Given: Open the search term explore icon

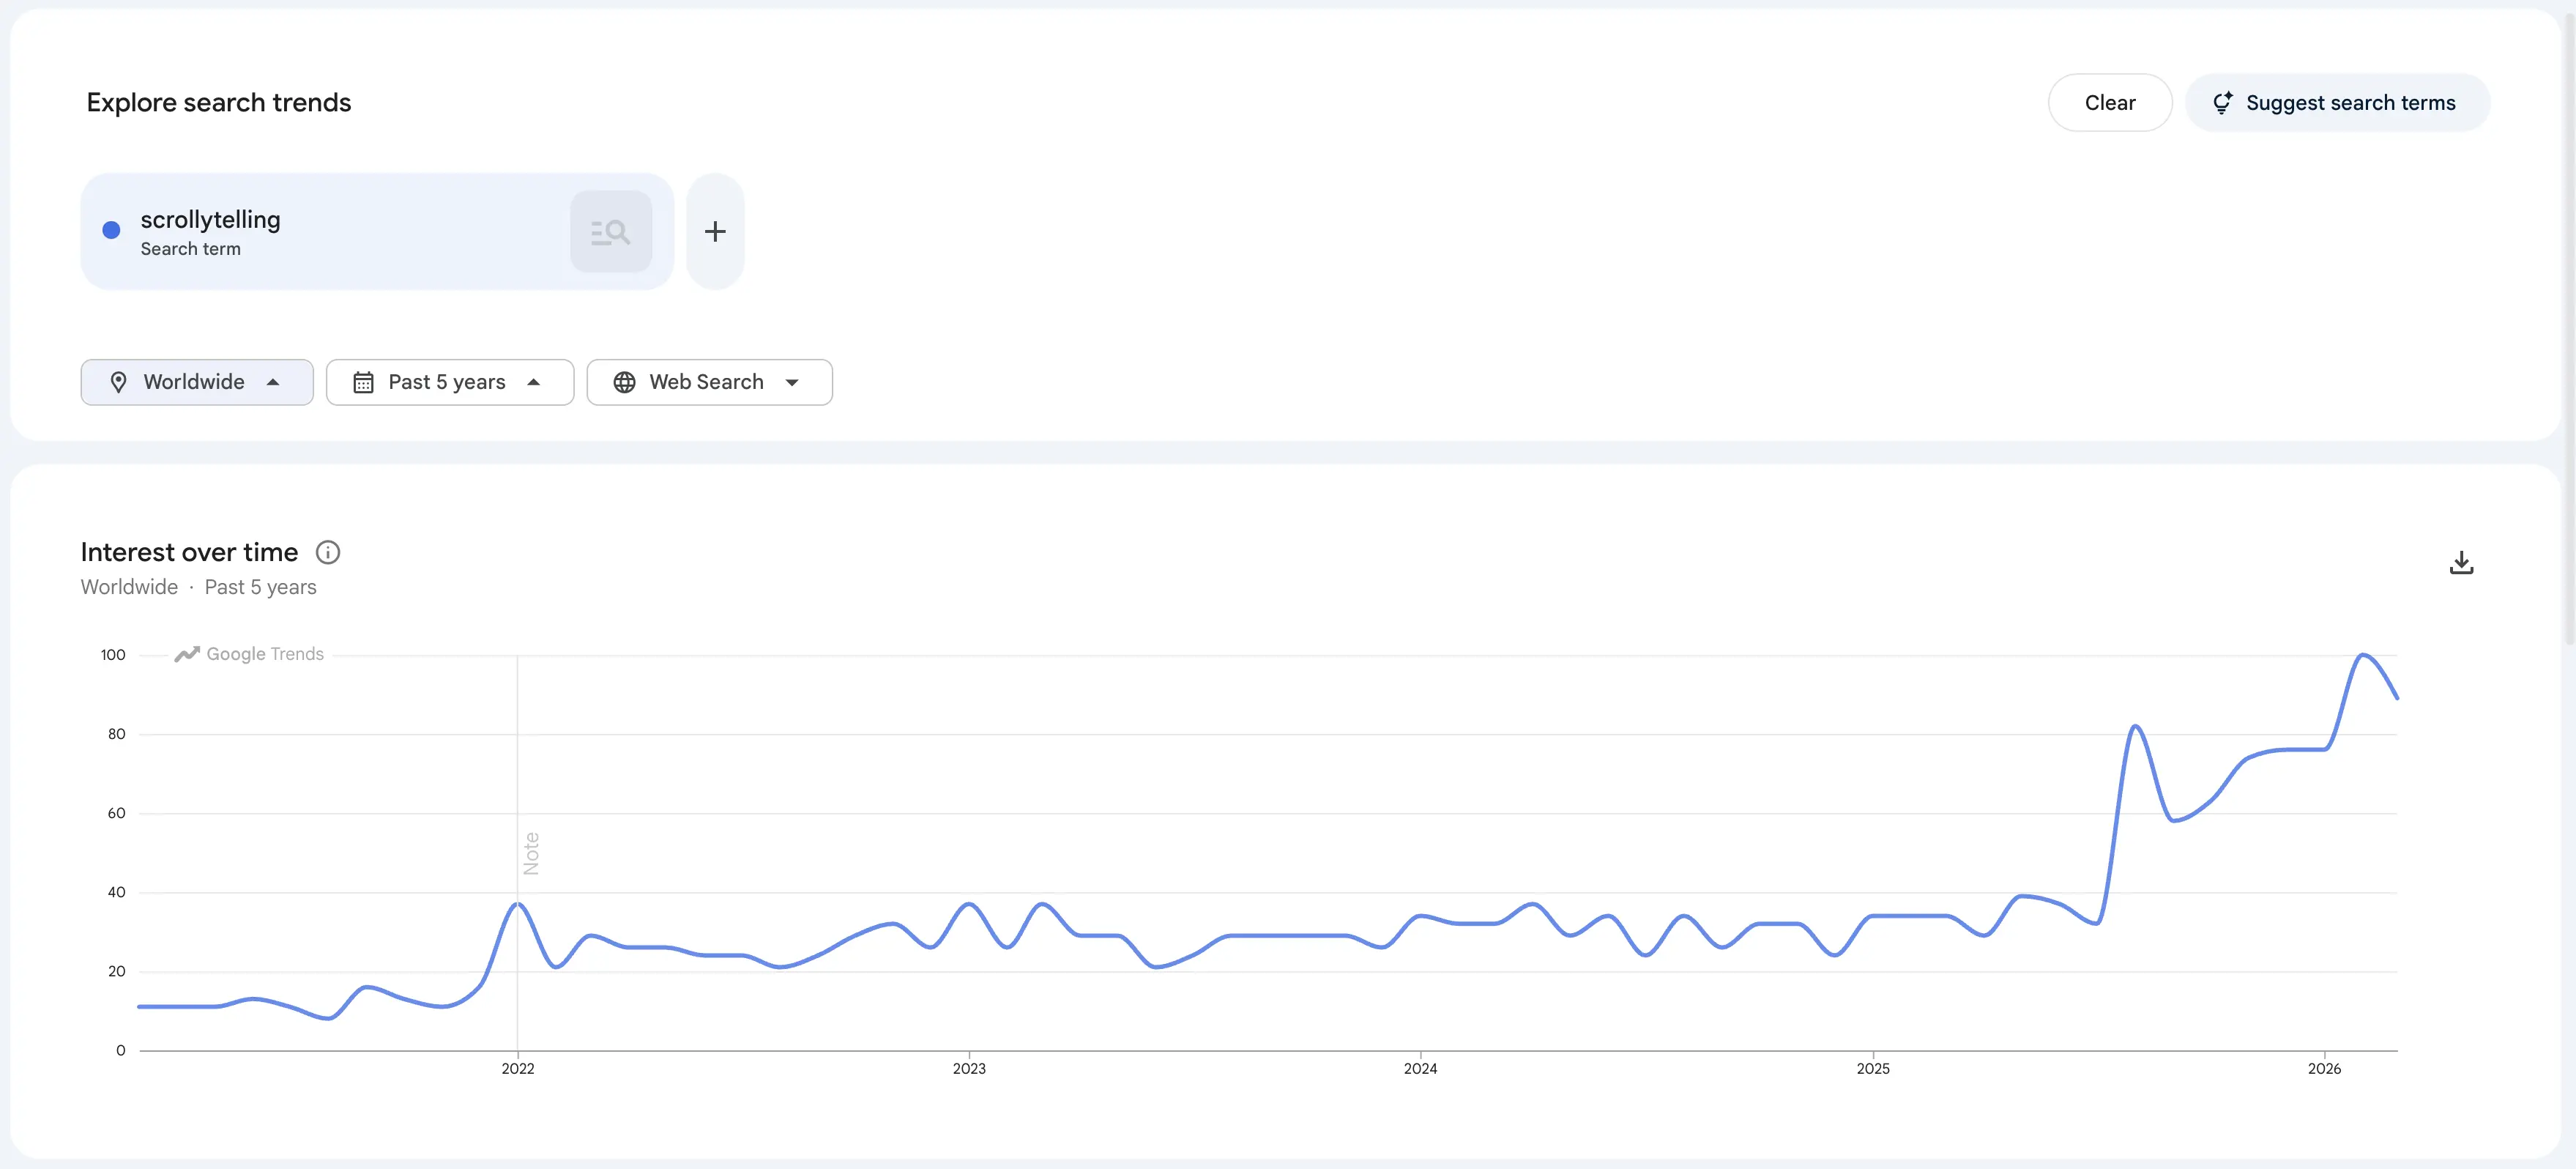Looking at the screenshot, I should point(610,231).
